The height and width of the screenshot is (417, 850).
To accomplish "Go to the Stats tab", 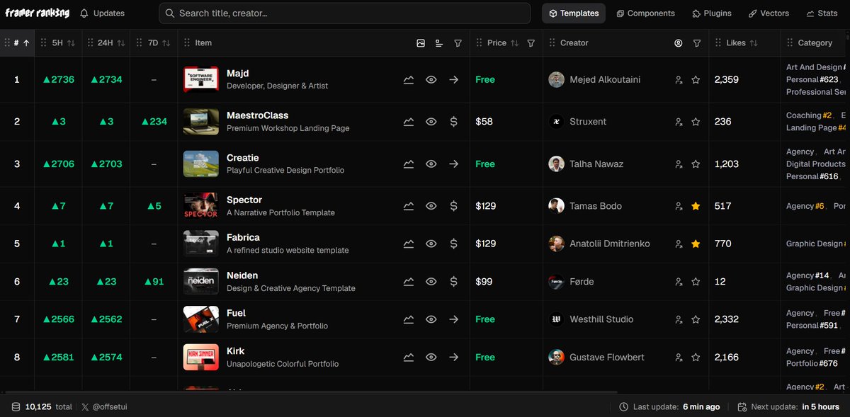I will [822, 13].
